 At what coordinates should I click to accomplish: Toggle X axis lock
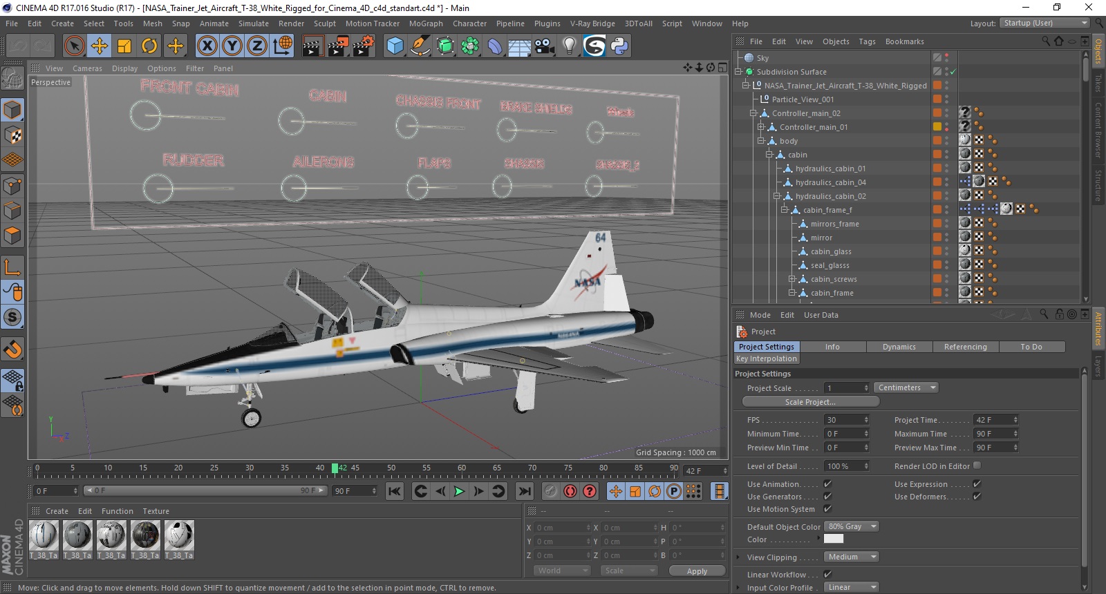[207, 46]
